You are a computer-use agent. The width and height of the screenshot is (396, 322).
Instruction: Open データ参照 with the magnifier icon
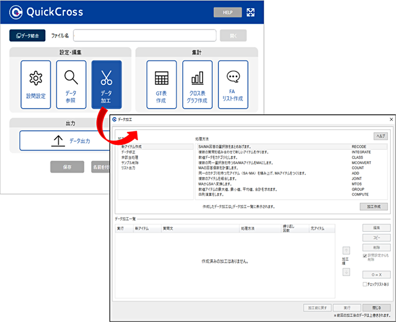71,85
